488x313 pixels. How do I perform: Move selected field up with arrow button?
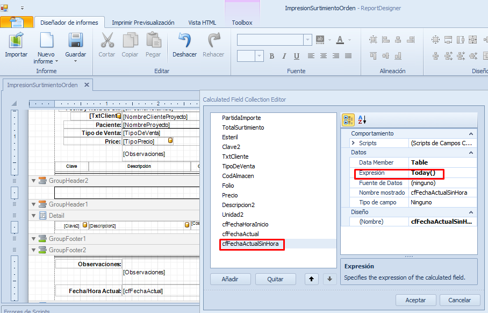pyautogui.click(x=311, y=279)
